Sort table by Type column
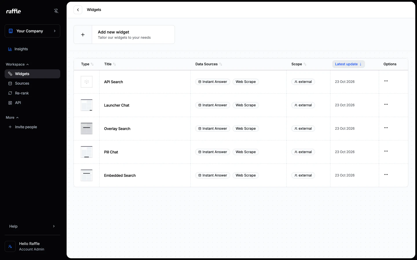Image resolution: width=417 pixels, height=260 pixels. 87,64
